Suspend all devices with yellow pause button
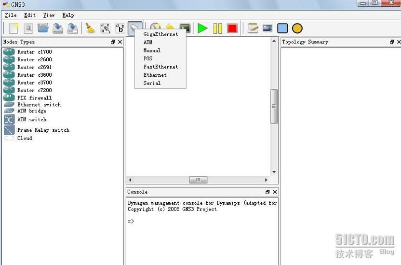This screenshot has height=265, width=401. click(x=218, y=28)
